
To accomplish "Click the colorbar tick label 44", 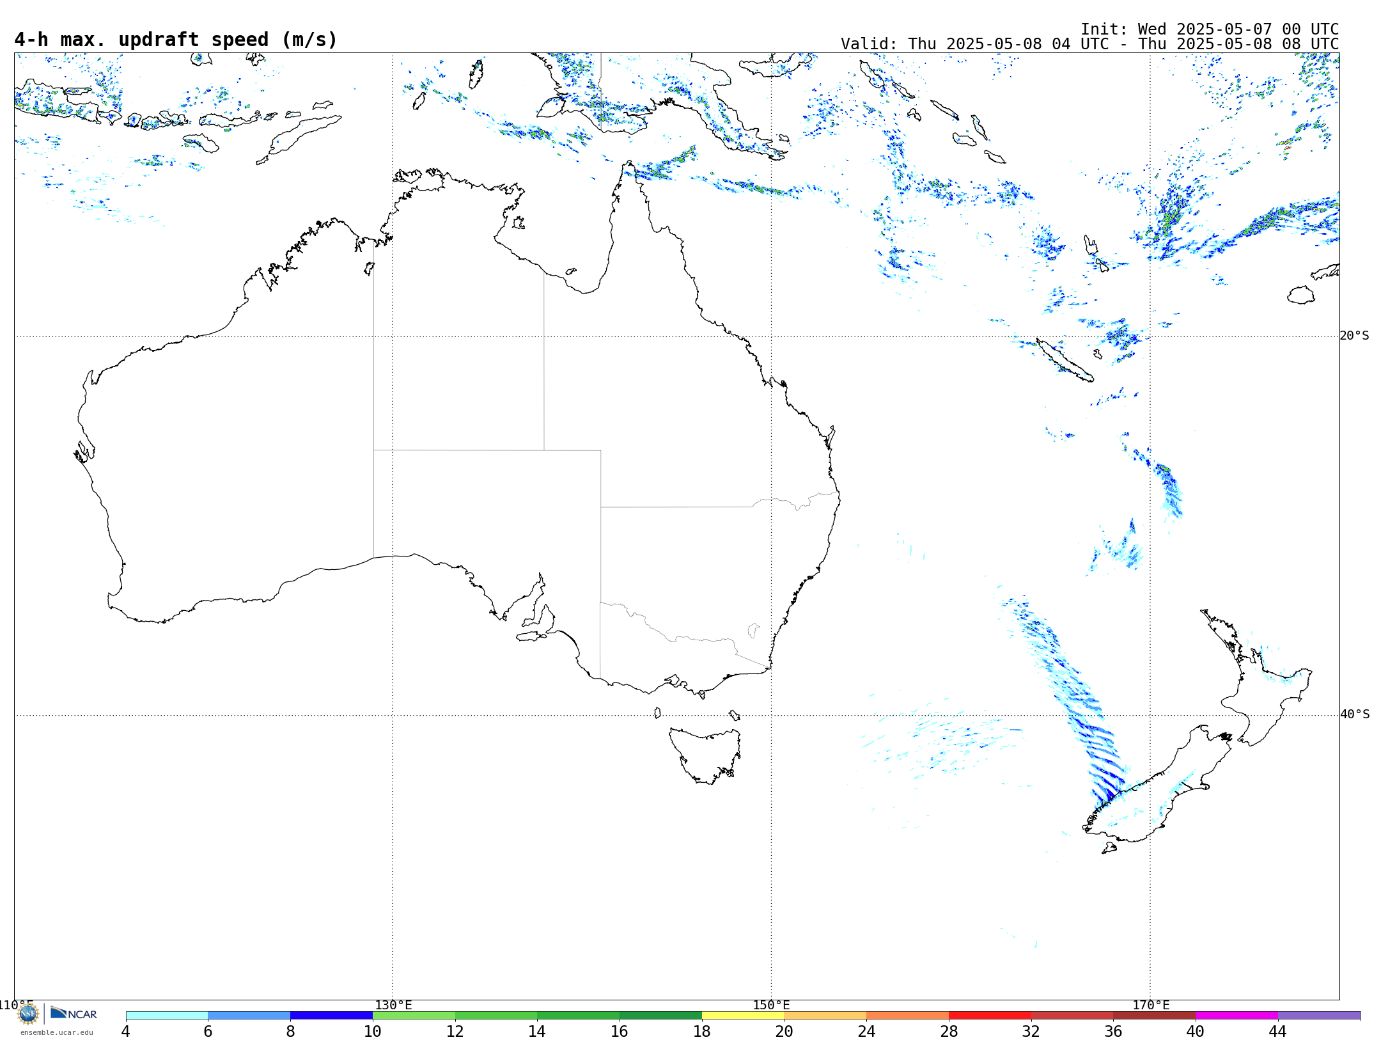I will [x=1278, y=1031].
